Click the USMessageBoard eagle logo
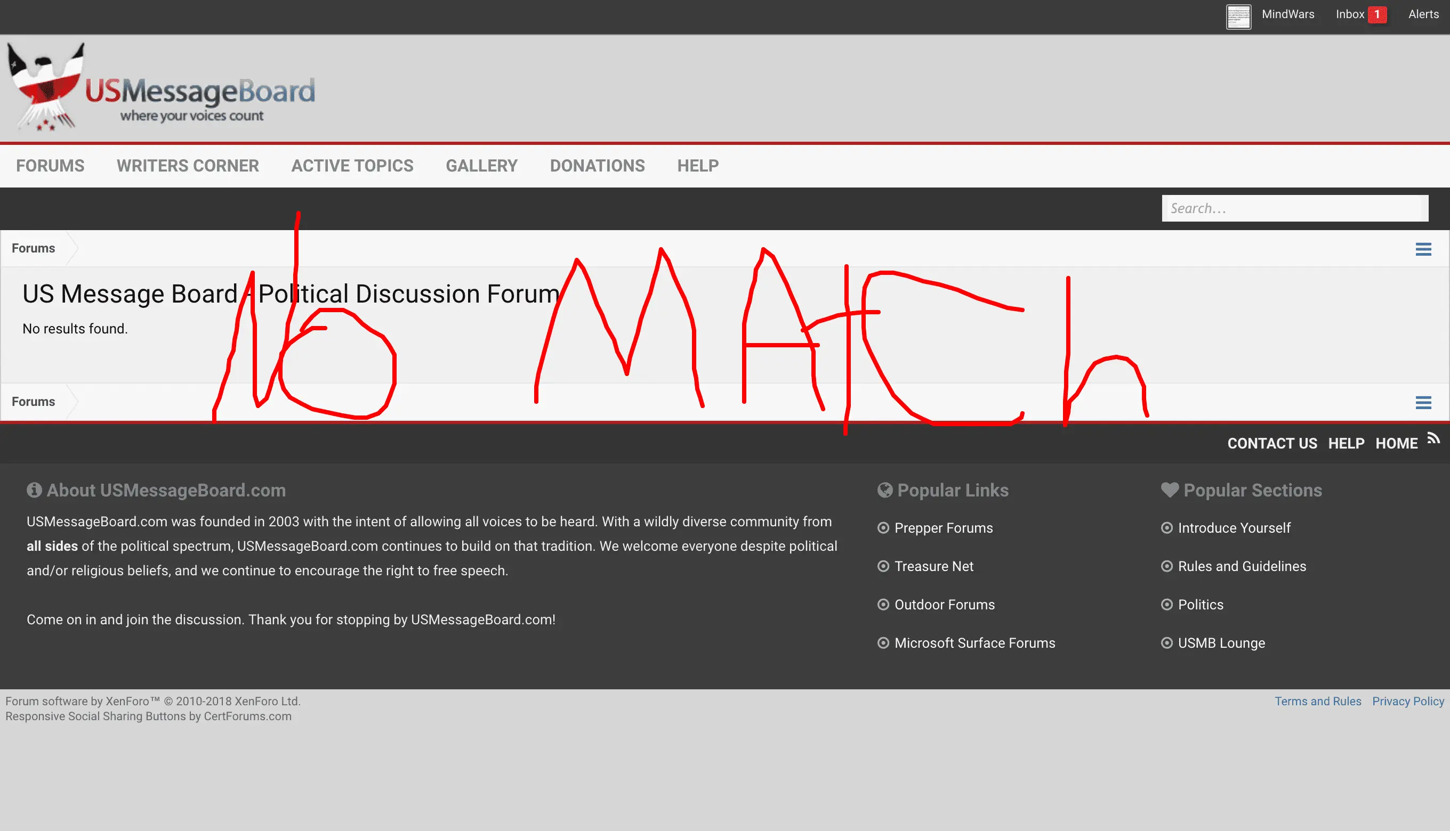1450x831 pixels. click(x=47, y=87)
